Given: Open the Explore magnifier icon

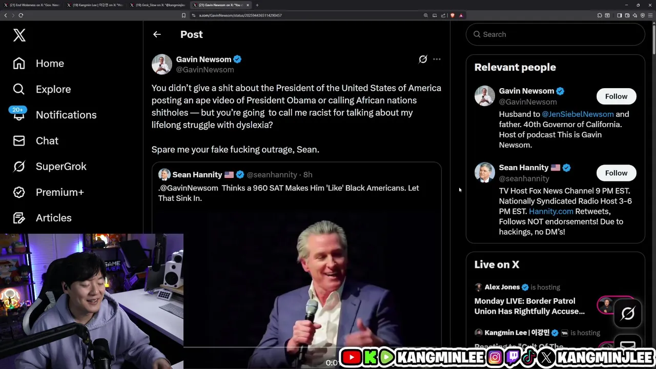Looking at the screenshot, I should (19, 89).
